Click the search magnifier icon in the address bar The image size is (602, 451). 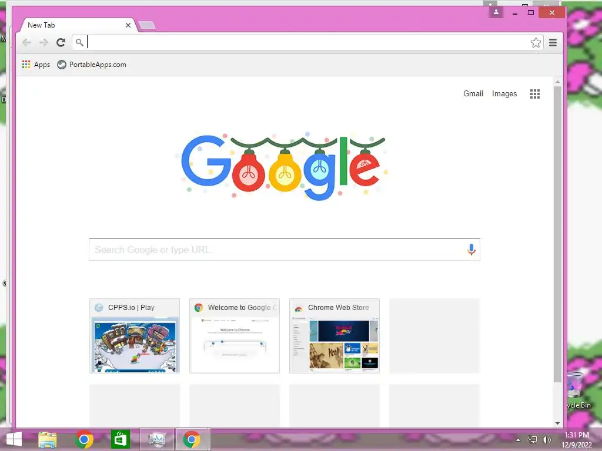[79, 42]
